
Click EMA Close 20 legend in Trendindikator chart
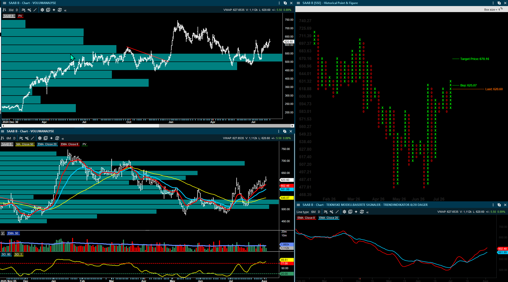[x=329, y=218]
